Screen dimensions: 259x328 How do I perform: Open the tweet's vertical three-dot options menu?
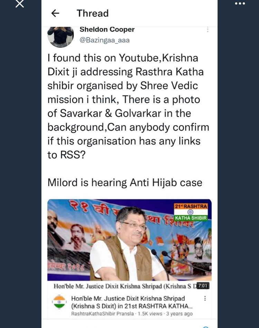[208, 30]
